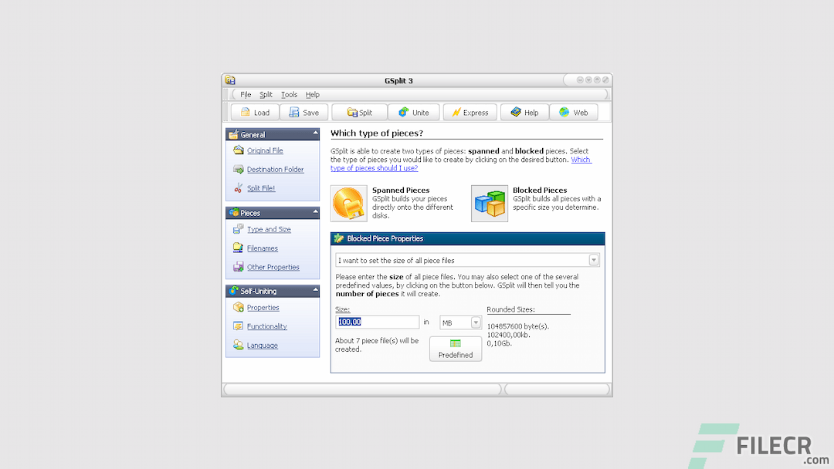Launch Express mode from the toolbar
The width and height of the screenshot is (834, 469).
pyautogui.click(x=470, y=112)
